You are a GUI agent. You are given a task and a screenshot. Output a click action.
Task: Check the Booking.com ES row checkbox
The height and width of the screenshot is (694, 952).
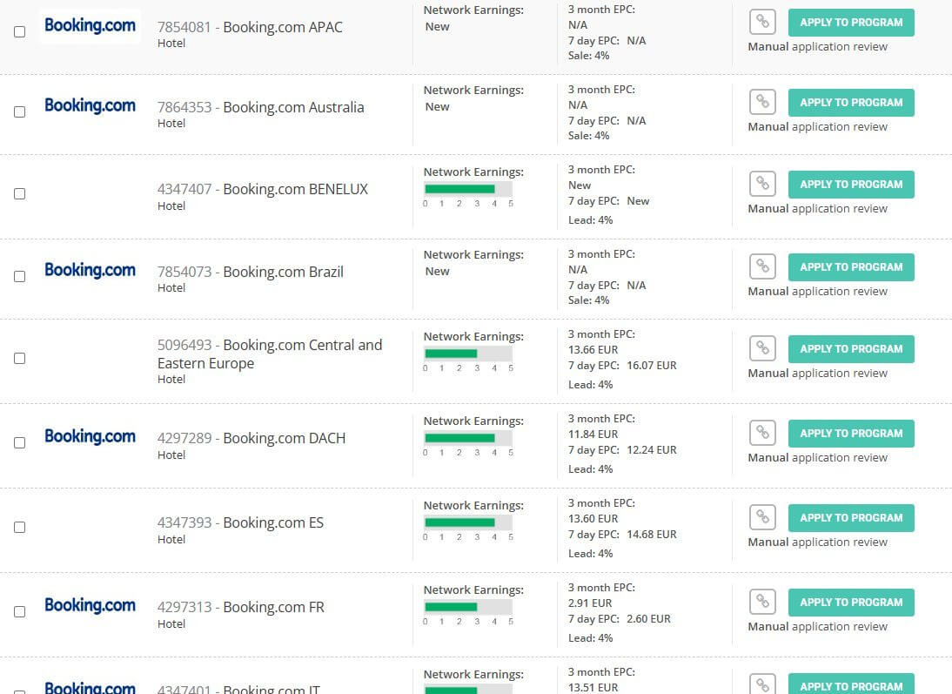pos(19,528)
